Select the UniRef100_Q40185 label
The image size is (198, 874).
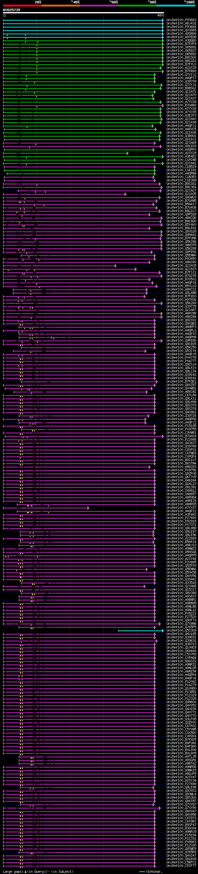click(x=181, y=634)
